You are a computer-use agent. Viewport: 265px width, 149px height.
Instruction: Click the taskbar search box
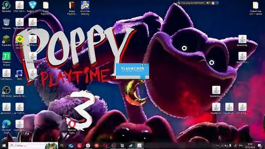pos(33,145)
